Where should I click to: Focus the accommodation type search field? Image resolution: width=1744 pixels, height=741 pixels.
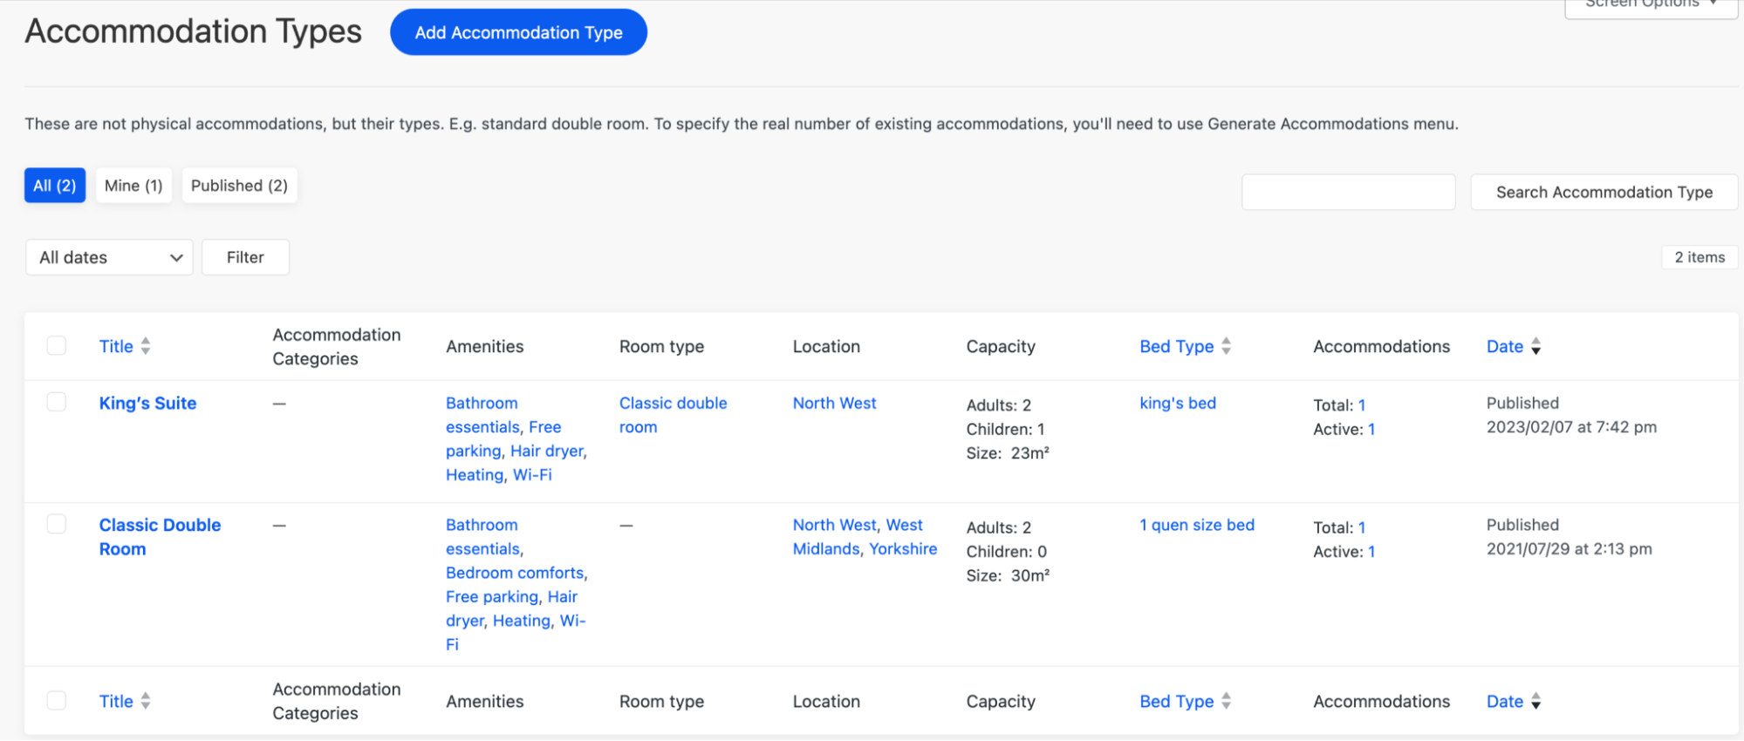pos(1348,192)
